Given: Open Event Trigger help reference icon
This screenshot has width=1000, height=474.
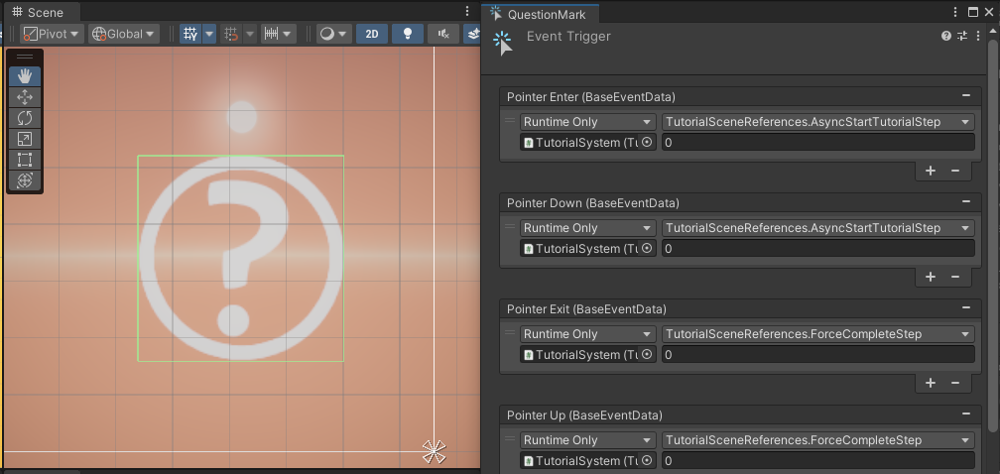Looking at the screenshot, I should coord(946,37).
